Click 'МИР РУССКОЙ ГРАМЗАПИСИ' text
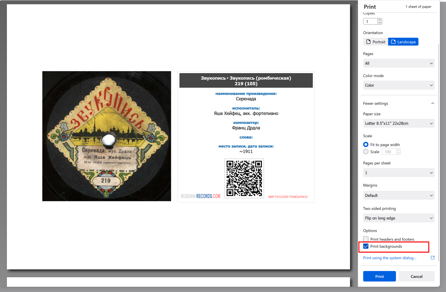This screenshot has width=446, height=292. click(288, 197)
